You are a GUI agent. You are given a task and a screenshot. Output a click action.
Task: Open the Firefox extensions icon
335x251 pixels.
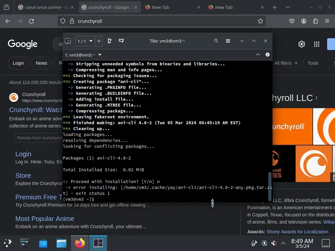(315, 21)
